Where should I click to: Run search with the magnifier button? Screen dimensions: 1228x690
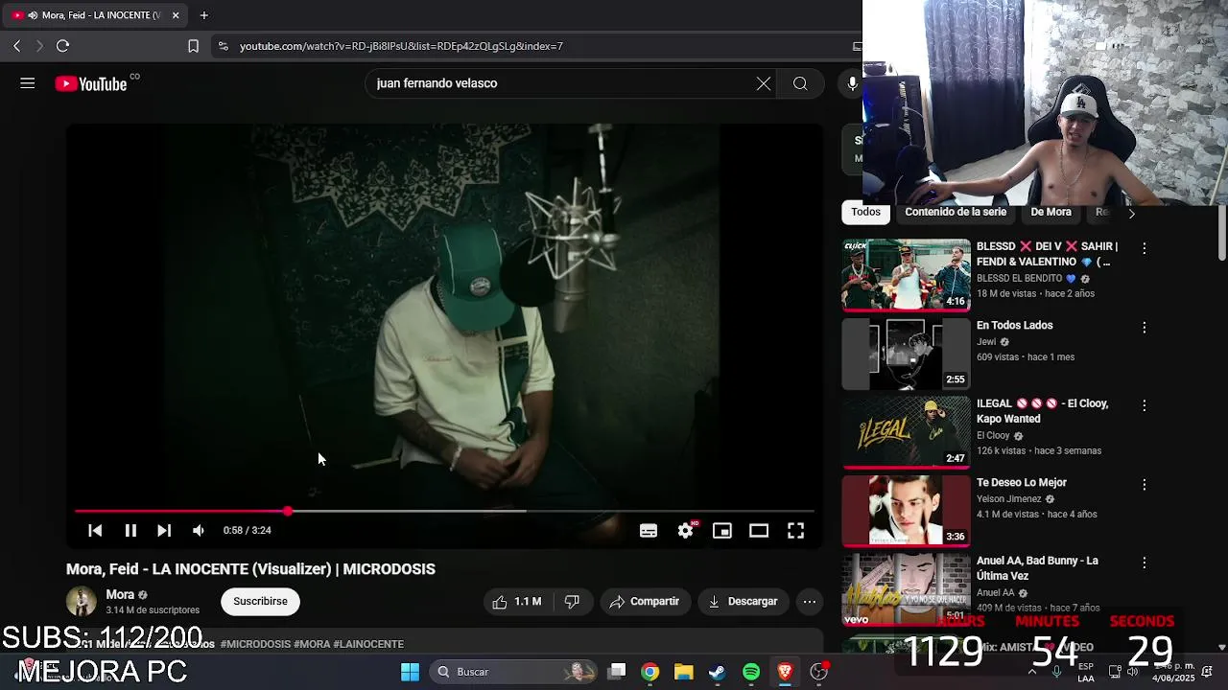800,83
